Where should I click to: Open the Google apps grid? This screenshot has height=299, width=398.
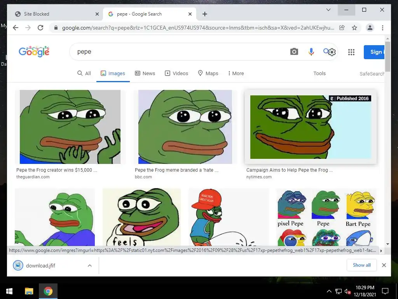point(351,52)
